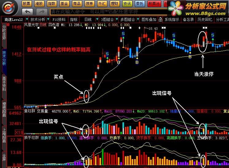Click the 五日换手: 3.023 value

pos(212,138)
